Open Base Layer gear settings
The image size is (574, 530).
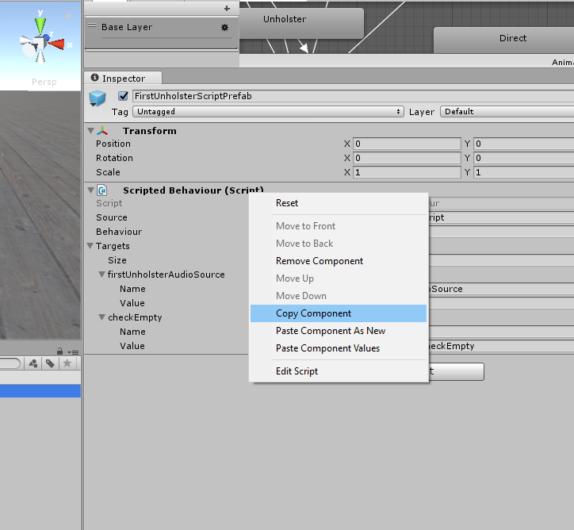click(224, 27)
